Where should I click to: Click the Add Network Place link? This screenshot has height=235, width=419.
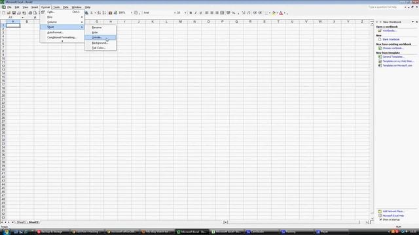(393, 211)
